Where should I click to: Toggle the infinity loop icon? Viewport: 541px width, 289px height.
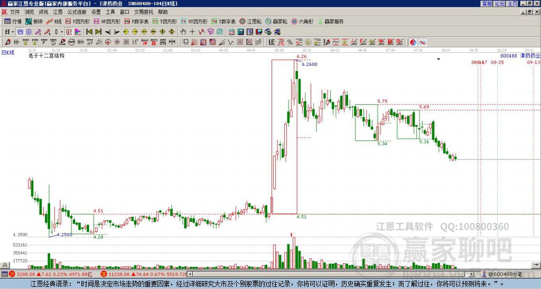pos(422,42)
